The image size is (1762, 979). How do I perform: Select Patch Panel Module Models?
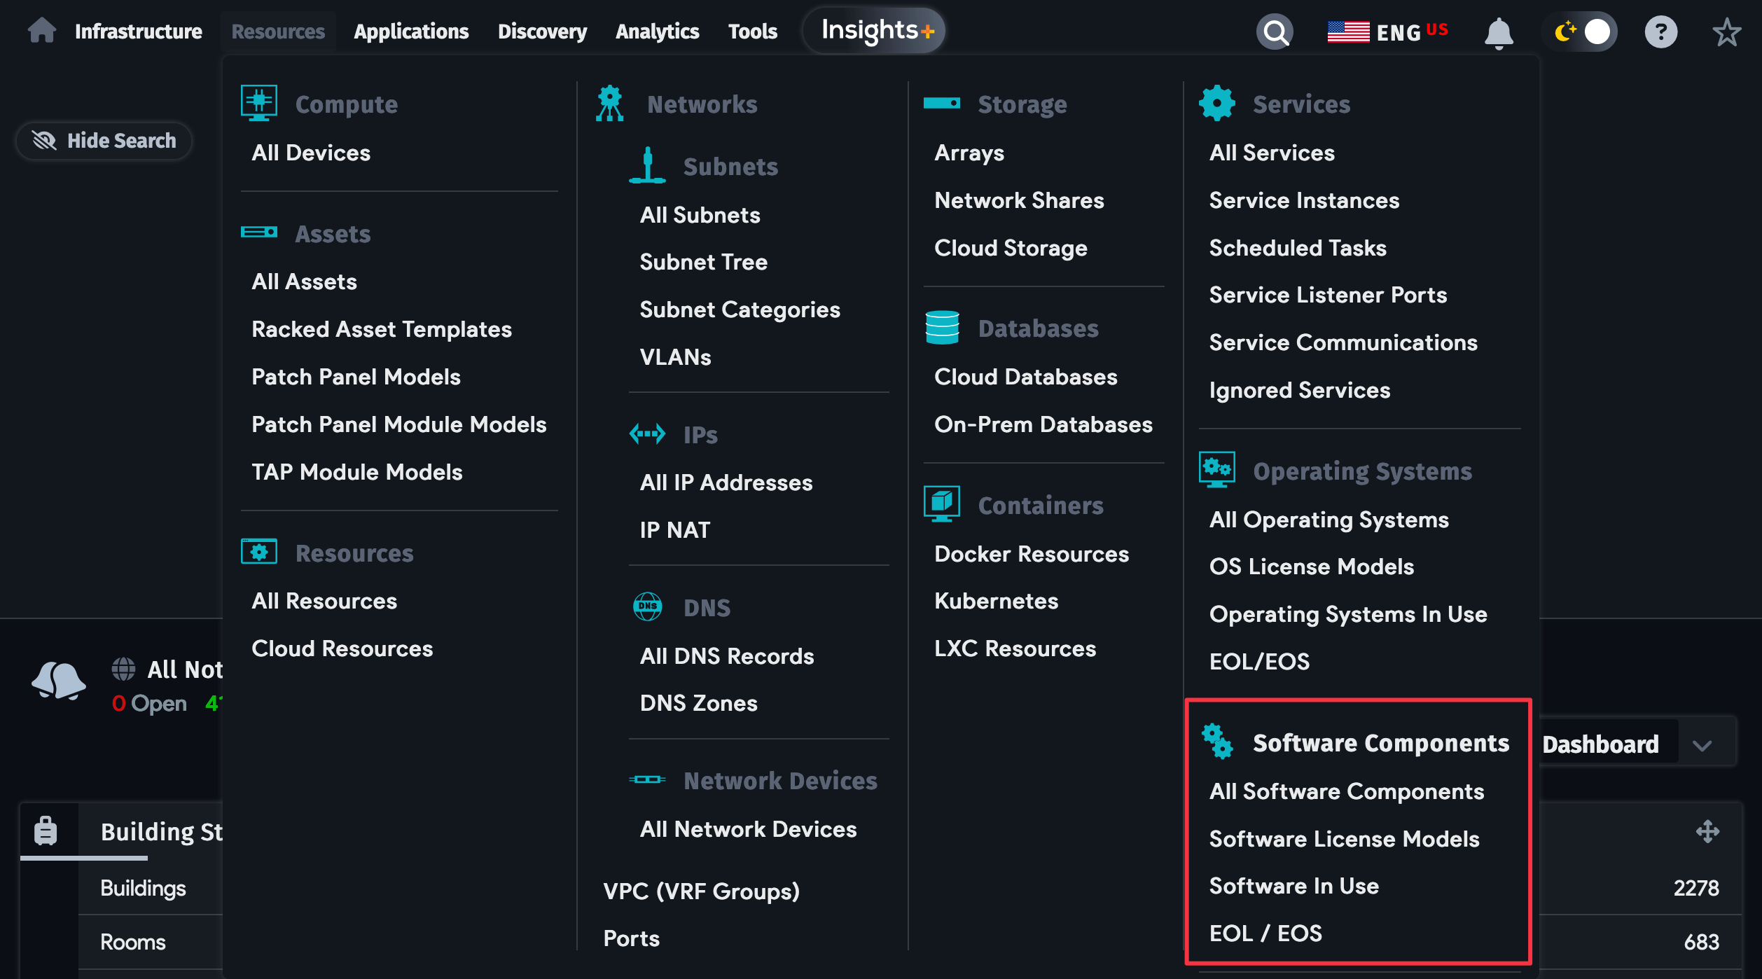point(398,424)
